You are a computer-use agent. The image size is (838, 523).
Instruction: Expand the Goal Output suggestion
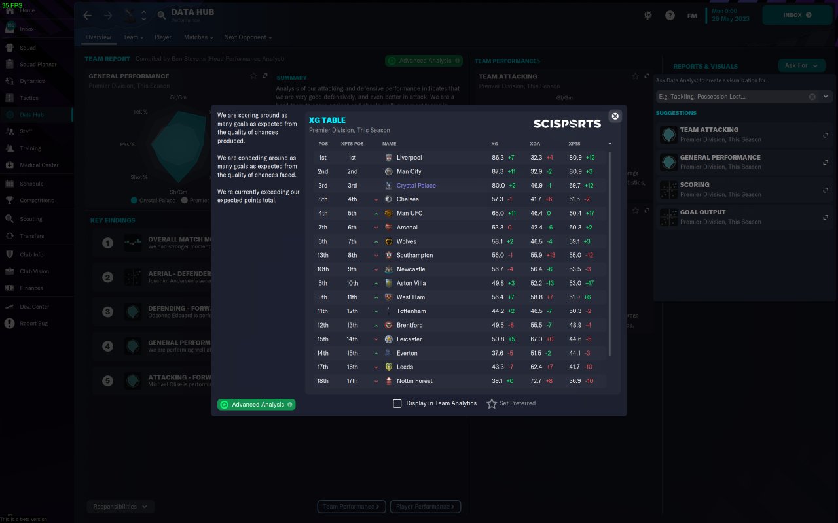pyautogui.click(x=826, y=218)
